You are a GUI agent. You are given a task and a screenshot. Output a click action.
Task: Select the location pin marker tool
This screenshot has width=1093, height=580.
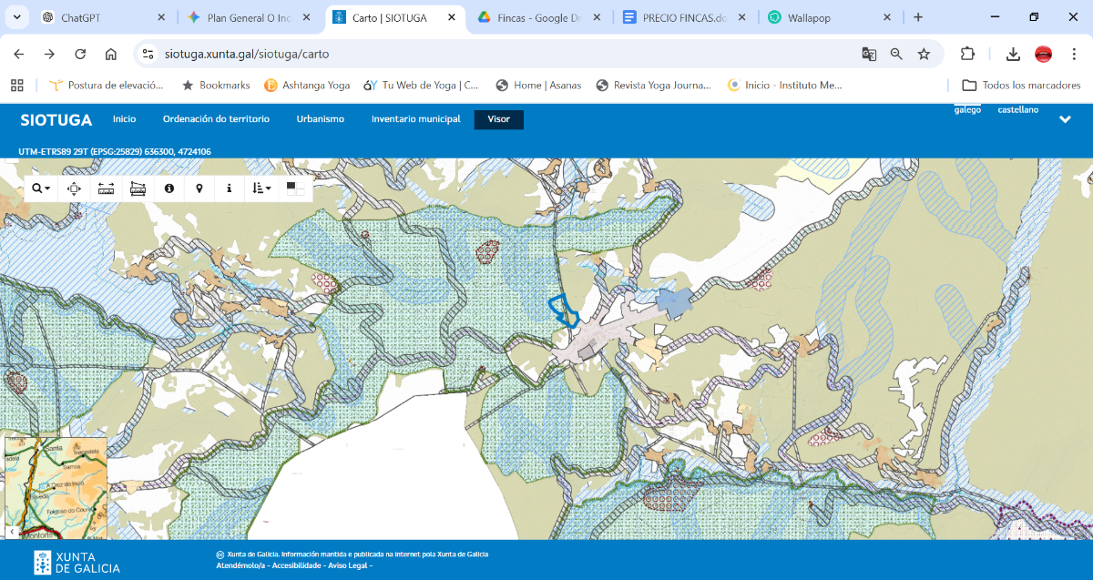tap(199, 188)
